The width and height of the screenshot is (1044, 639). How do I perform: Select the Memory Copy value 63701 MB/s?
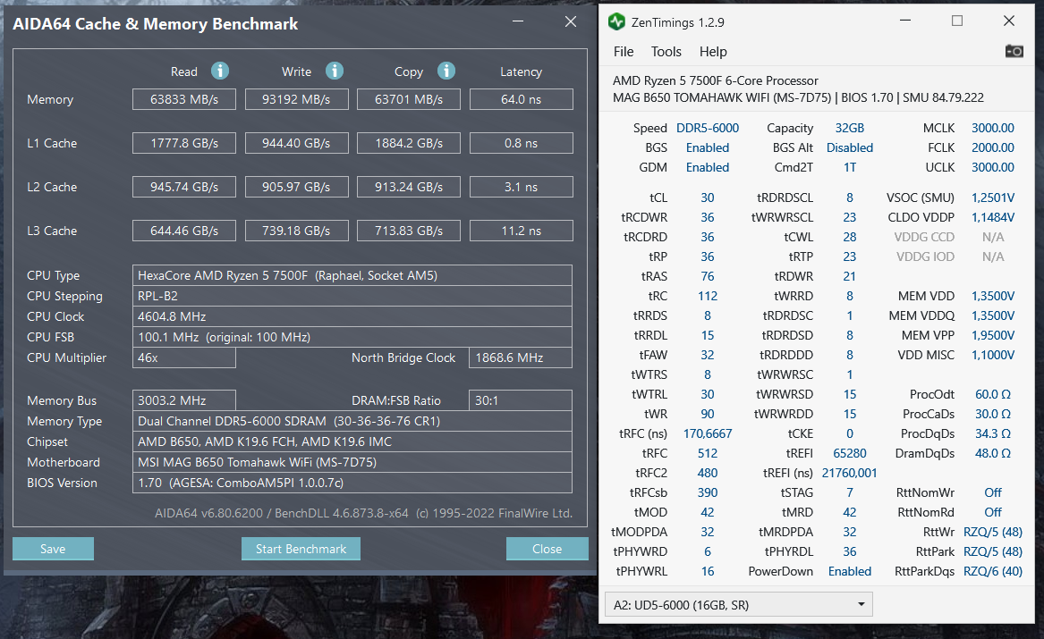point(409,99)
